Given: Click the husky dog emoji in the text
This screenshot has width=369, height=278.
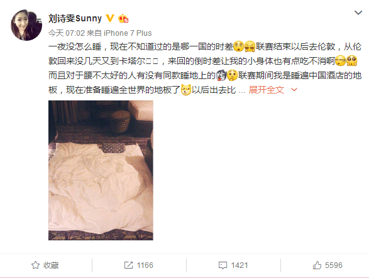Looking at the screenshot, I should [x=221, y=75].
